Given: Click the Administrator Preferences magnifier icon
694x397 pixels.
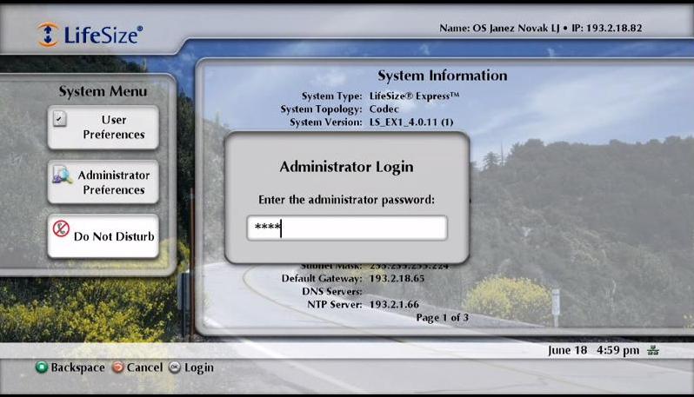Looking at the screenshot, I should [62, 175].
